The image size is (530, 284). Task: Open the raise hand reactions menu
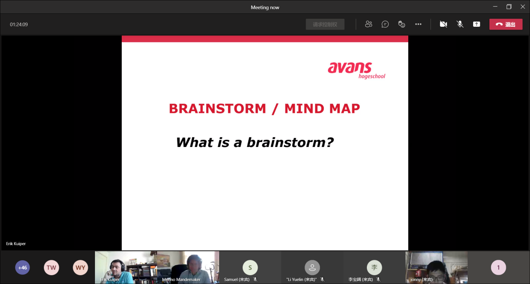(x=402, y=24)
